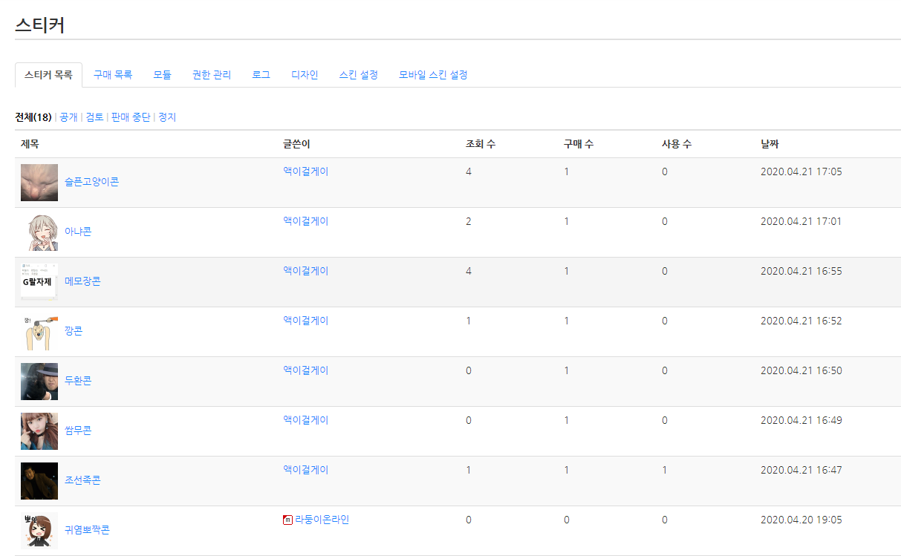
Task: Click the 스티커 page heading
Action: (x=39, y=24)
